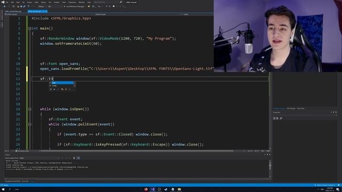Open the Show output from dropdown
342x192 pixels.
coord(40,158)
